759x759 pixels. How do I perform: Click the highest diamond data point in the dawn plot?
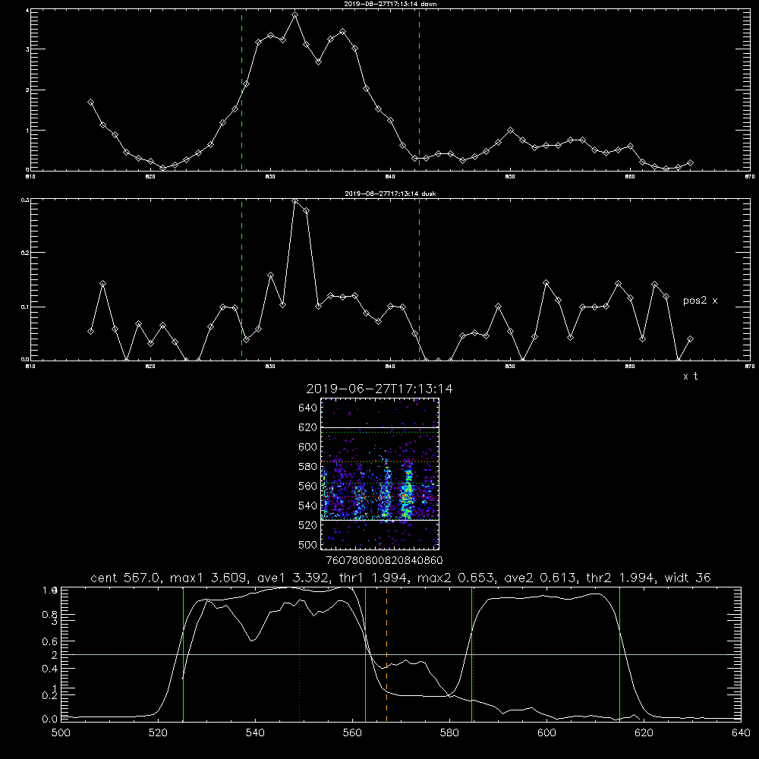[x=294, y=15]
